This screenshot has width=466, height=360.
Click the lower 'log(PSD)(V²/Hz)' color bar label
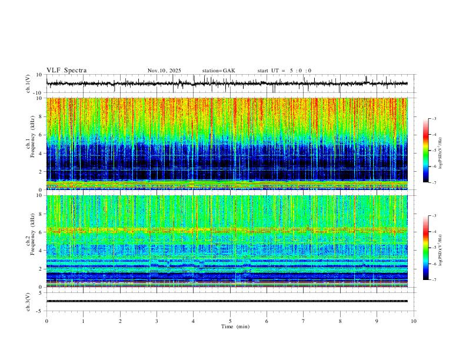tap(440, 250)
